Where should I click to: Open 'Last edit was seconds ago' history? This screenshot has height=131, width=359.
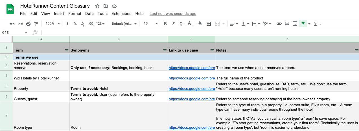coord(173,14)
